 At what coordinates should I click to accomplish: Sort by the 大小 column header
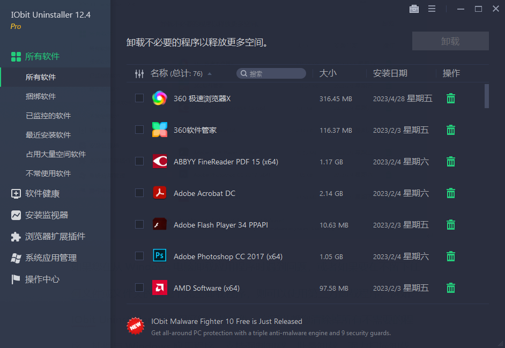coord(328,73)
